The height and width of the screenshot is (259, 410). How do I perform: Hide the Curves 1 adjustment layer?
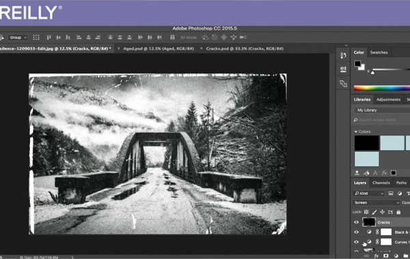pyautogui.click(x=356, y=242)
